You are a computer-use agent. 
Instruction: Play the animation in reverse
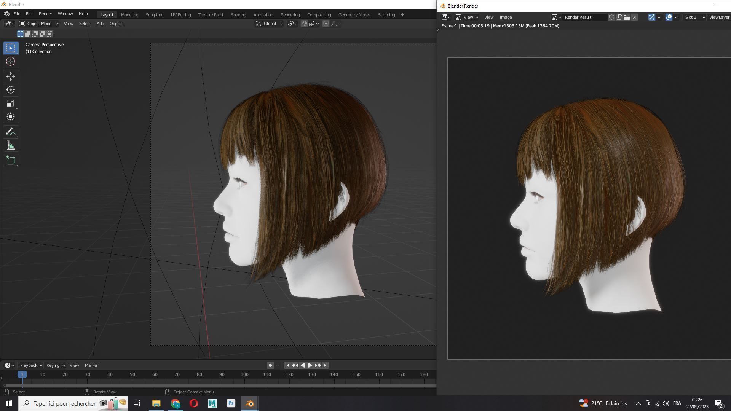(303, 365)
